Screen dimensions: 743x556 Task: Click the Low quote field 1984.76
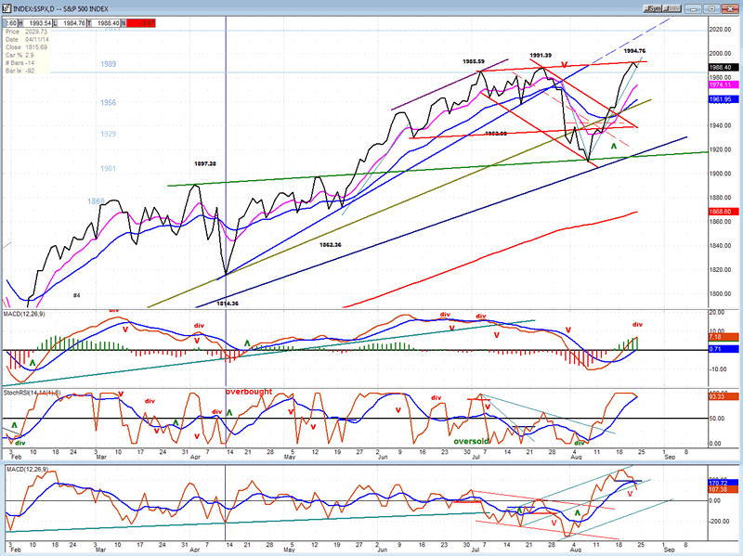69,22
